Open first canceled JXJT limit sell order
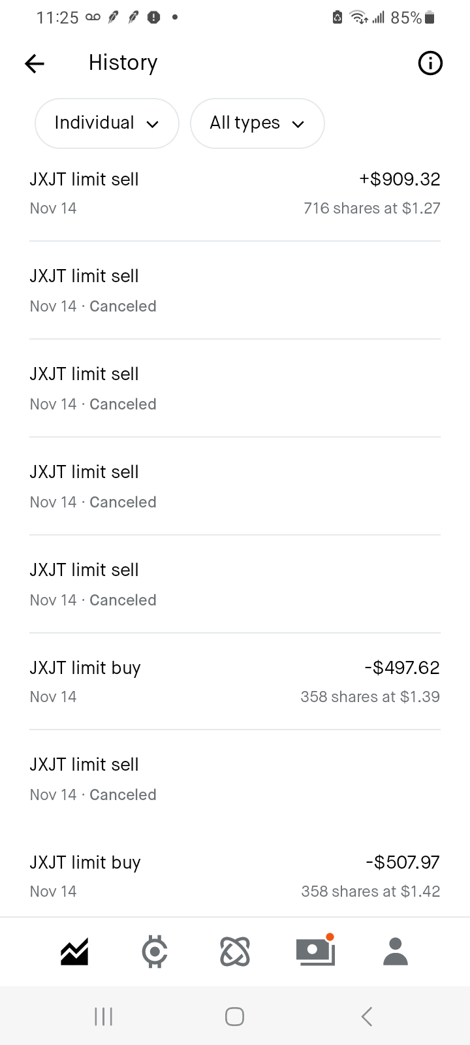The width and height of the screenshot is (470, 1045). tap(235, 291)
